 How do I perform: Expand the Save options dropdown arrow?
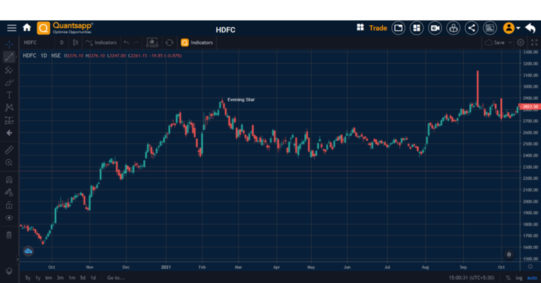(x=510, y=42)
